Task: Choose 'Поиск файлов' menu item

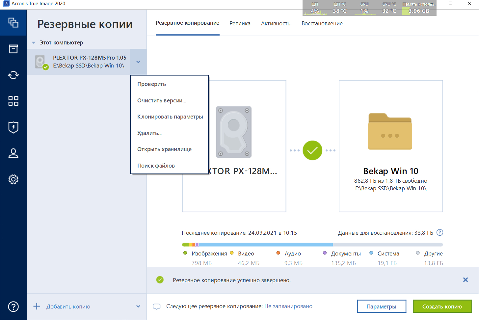Action: (x=170, y=166)
